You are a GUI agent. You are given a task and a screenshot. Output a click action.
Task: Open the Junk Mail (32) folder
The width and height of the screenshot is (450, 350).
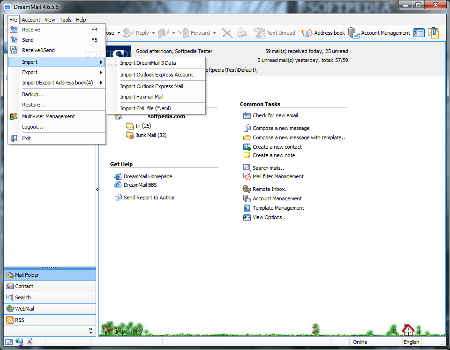(151, 135)
